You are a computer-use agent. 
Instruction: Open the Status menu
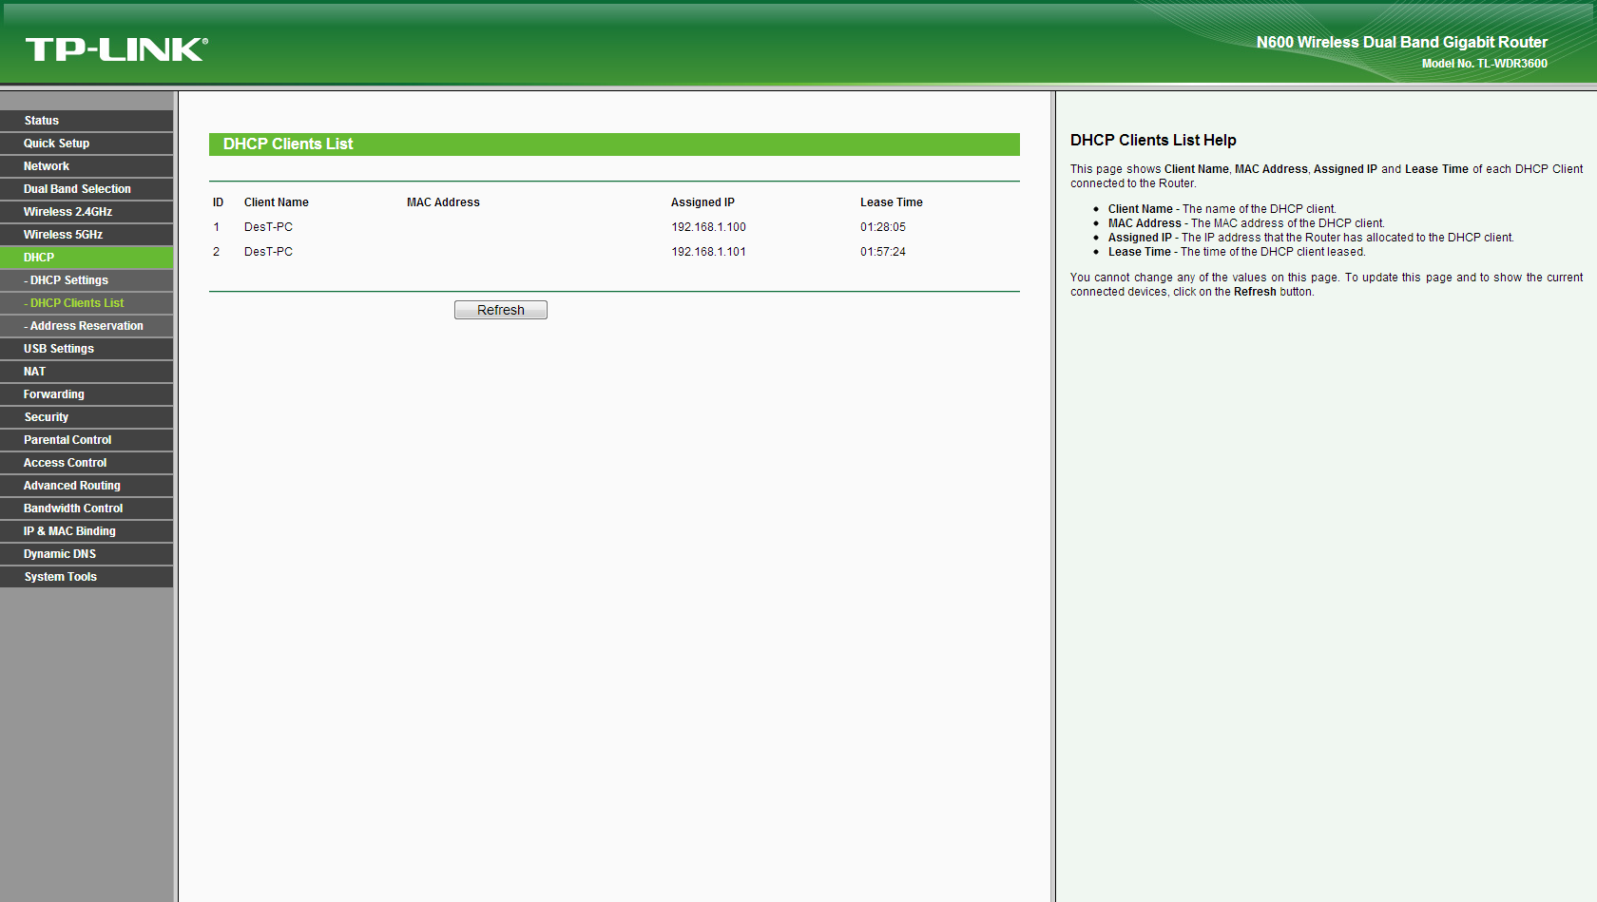tap(87, 121)
